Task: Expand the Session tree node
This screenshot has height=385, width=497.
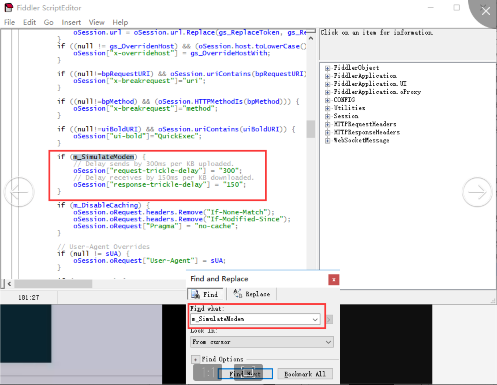Action: (327, 116)
